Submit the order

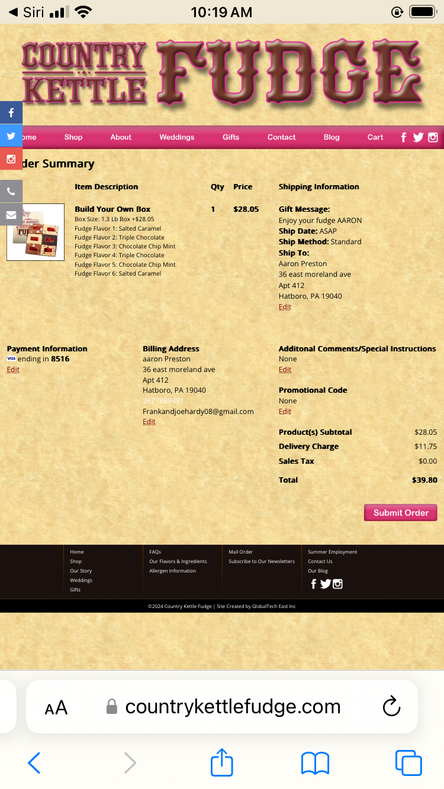coord(401,513)
